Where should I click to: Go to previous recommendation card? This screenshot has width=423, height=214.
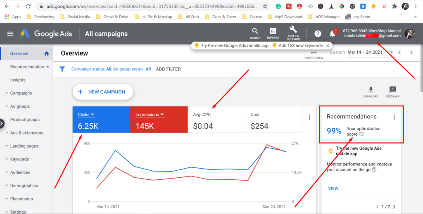click(378, 207)
